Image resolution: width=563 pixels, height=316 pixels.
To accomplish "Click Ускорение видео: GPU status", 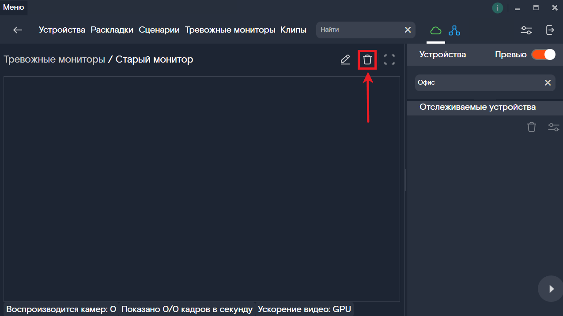I will point(304,309).
